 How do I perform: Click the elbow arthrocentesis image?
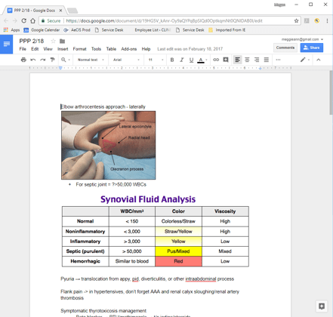[109, 145]
